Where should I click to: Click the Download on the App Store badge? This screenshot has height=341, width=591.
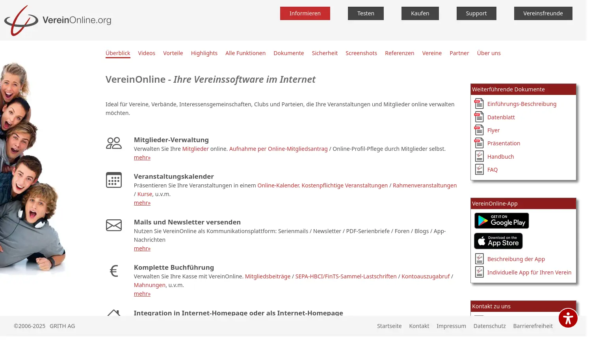(x=498, y=241)
